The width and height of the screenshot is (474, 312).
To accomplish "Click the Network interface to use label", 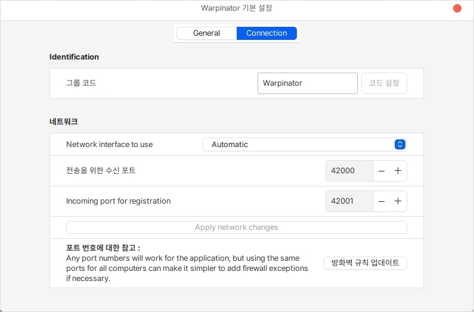I will [x=109, y=145].
